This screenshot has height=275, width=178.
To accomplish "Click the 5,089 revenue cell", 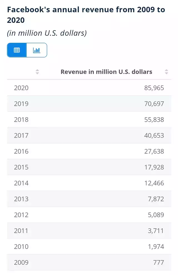I will (x=156, y=215).
